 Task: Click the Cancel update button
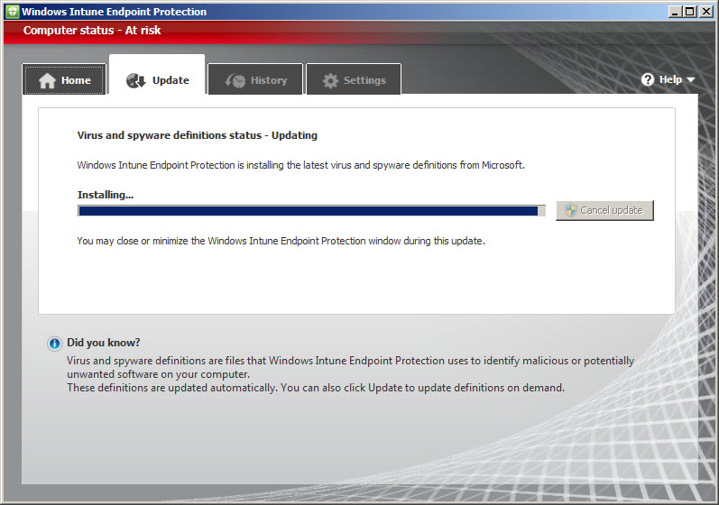604,210
